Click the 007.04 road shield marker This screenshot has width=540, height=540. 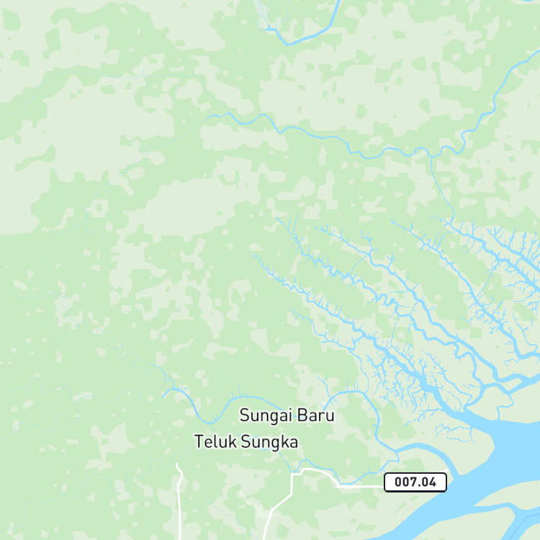[415, 482]
